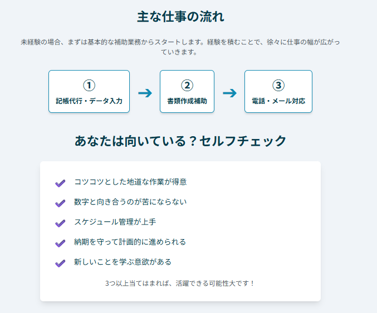Click the circled number 1 icon
Image resolution: width=377 pixels, height=313 pixels.
[89, 85]
